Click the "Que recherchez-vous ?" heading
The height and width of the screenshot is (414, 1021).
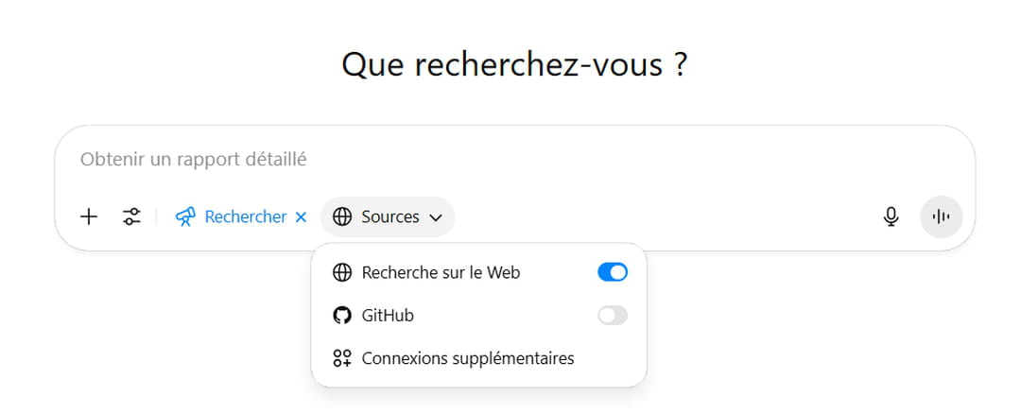pos(514,65)
